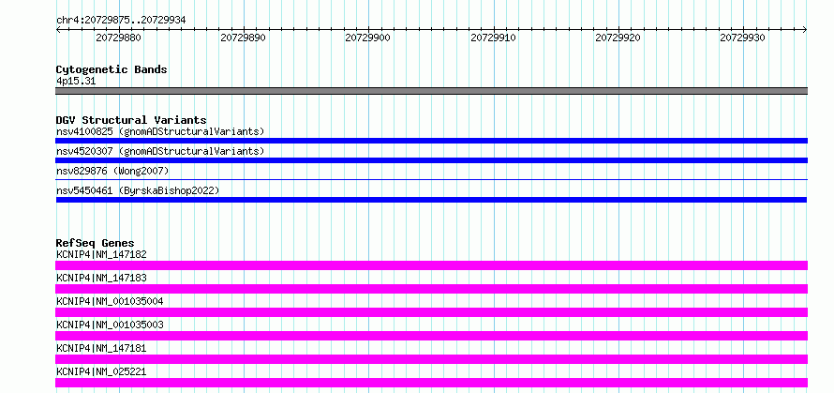Select the KCNIP4|NM_001035003 gene bar

click(431, 336)
